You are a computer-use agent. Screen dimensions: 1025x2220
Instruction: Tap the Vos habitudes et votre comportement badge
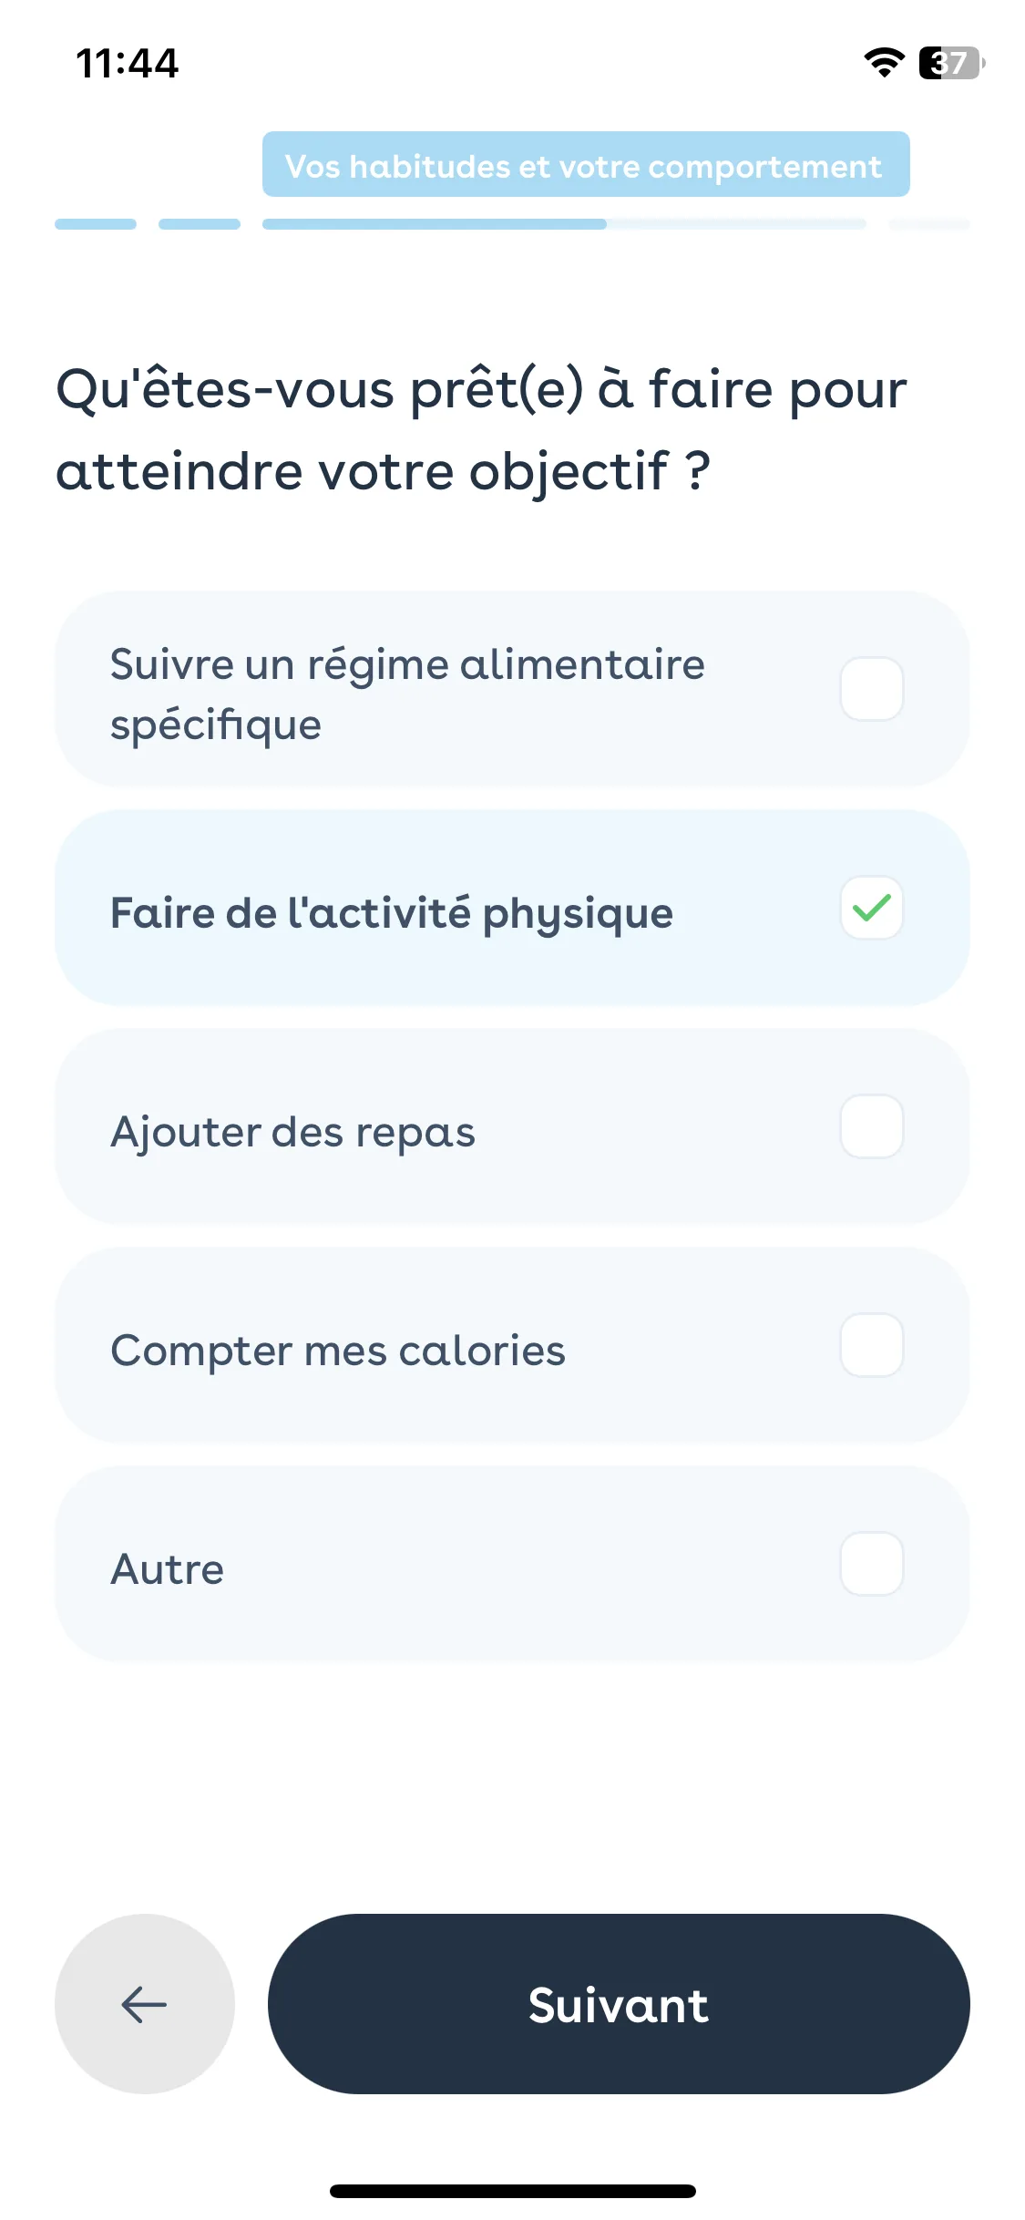[586, 164]
